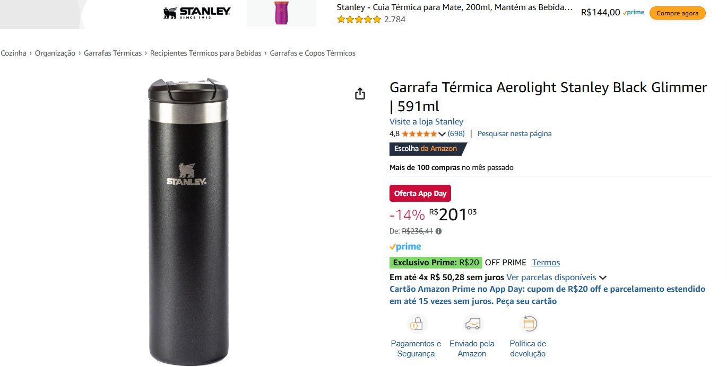
Task: Click the Política de devolução box icon
Action: [529, 324]
